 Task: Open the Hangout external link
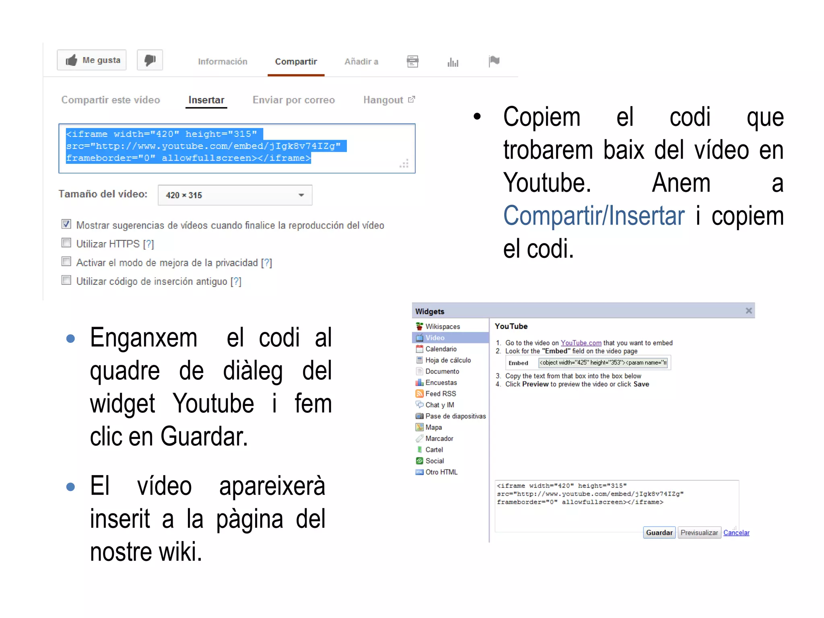point(389,100)
